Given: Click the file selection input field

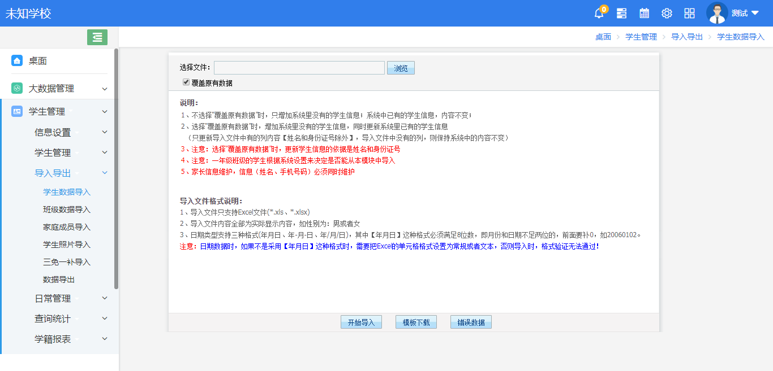Looking at the screenshot, I should (299, 67).
